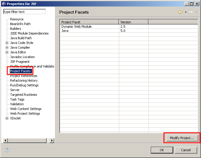Expand the Java Compiler node
Viewport: 201px width, 158px height.
click(x=7, y=47)
